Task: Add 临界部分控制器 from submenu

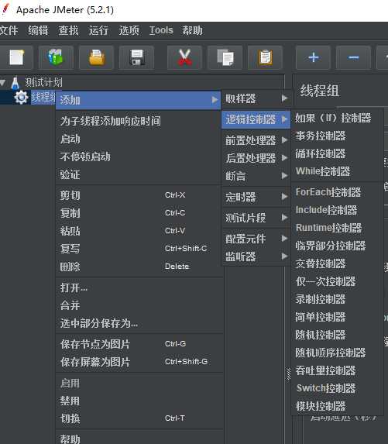Action: [337, 246]
